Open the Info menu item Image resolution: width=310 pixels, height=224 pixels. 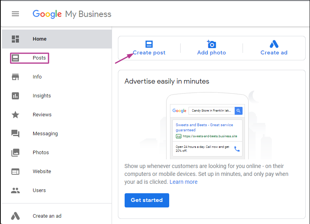pyautogui.click(x=57, y=77)
